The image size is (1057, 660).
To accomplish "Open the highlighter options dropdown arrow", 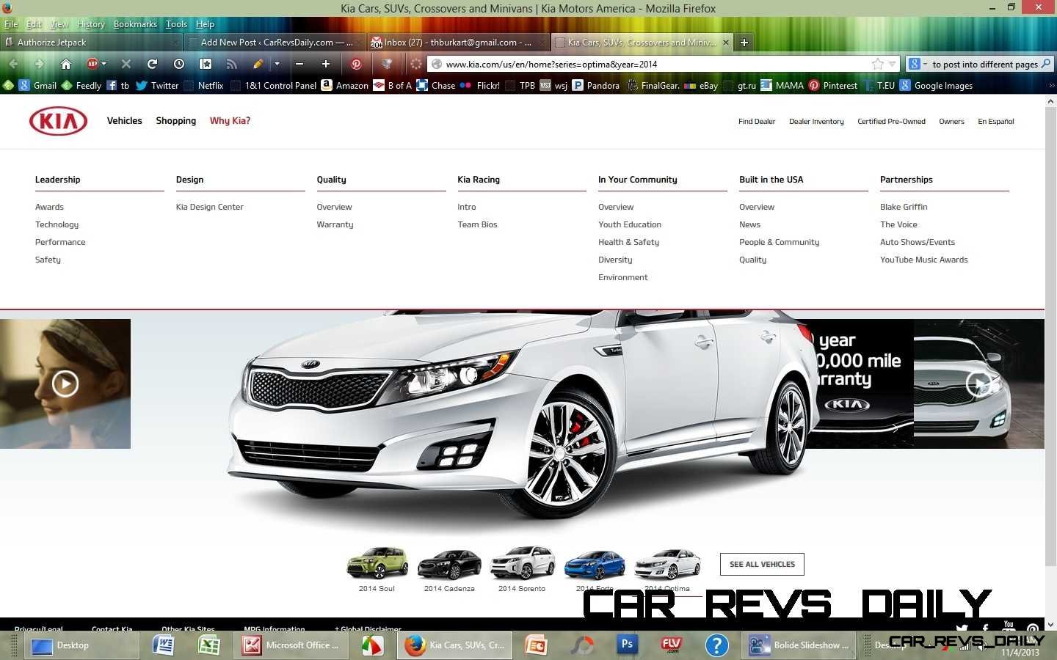I will [277, 64].
